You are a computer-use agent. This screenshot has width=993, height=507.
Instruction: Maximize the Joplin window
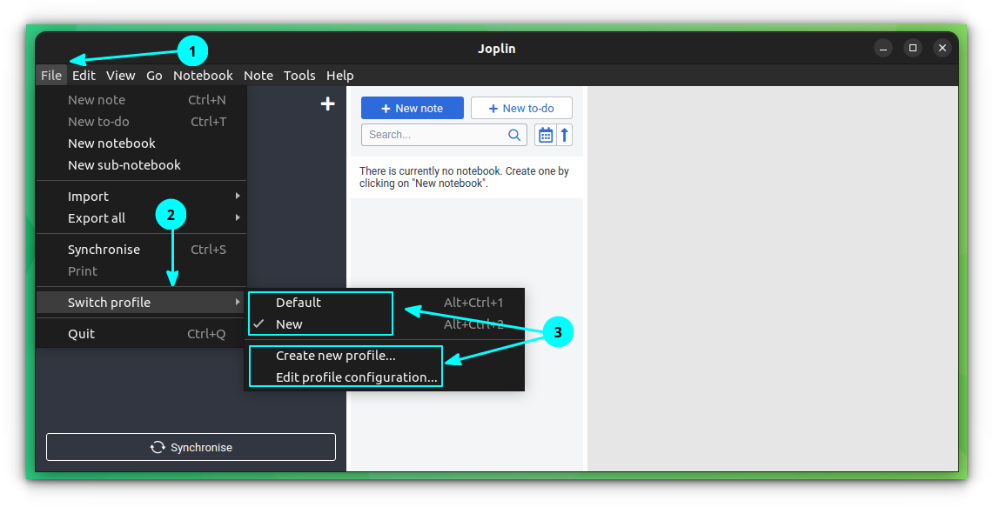(x=912, y=49)
